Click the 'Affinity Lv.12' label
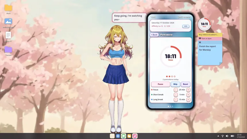The height and width of the screenshot is (139, 247). (x=157, y=26)
